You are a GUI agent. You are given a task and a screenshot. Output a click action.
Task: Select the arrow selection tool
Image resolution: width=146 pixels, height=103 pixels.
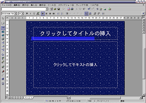click(3, 18)
